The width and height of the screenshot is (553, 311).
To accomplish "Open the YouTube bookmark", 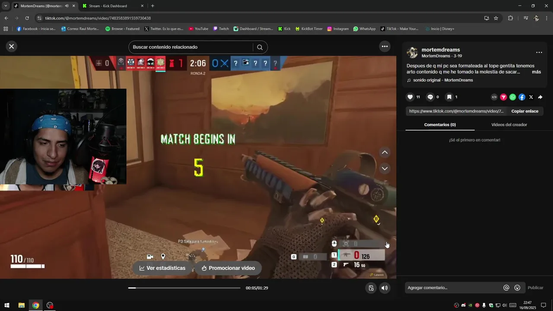I will click(198, 29).
